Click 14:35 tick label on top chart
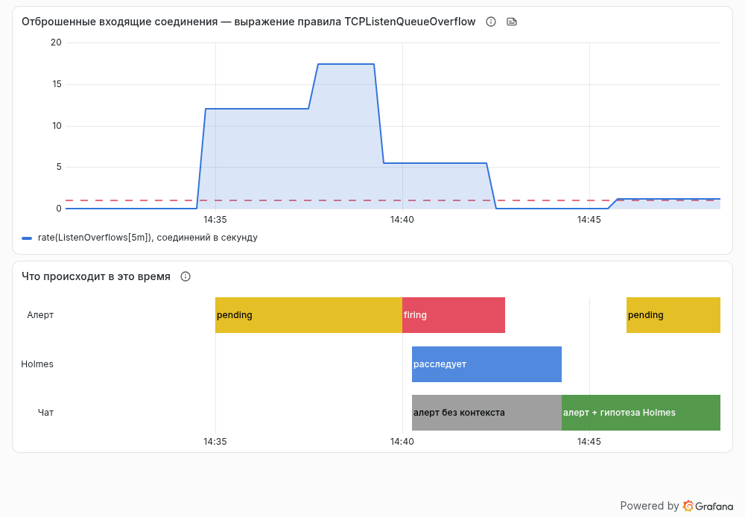The height and width of the screenshot is (517, 745). tap(215, 220)
